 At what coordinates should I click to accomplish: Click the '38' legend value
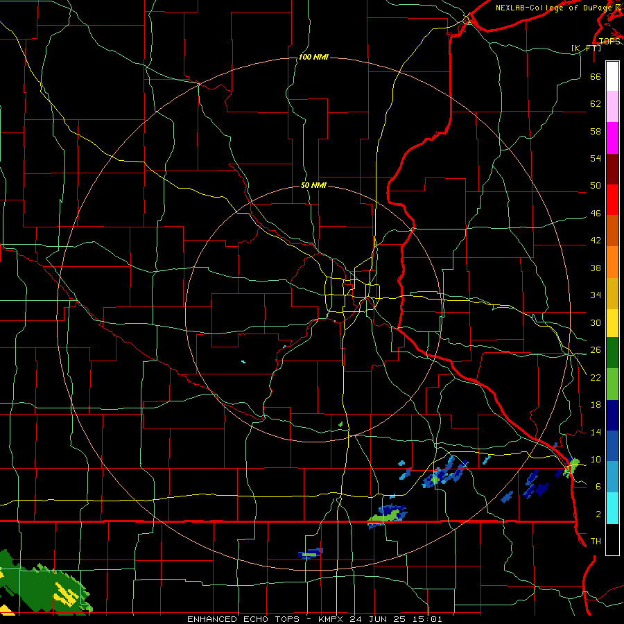pyautogui.click(x=596, y=268)
